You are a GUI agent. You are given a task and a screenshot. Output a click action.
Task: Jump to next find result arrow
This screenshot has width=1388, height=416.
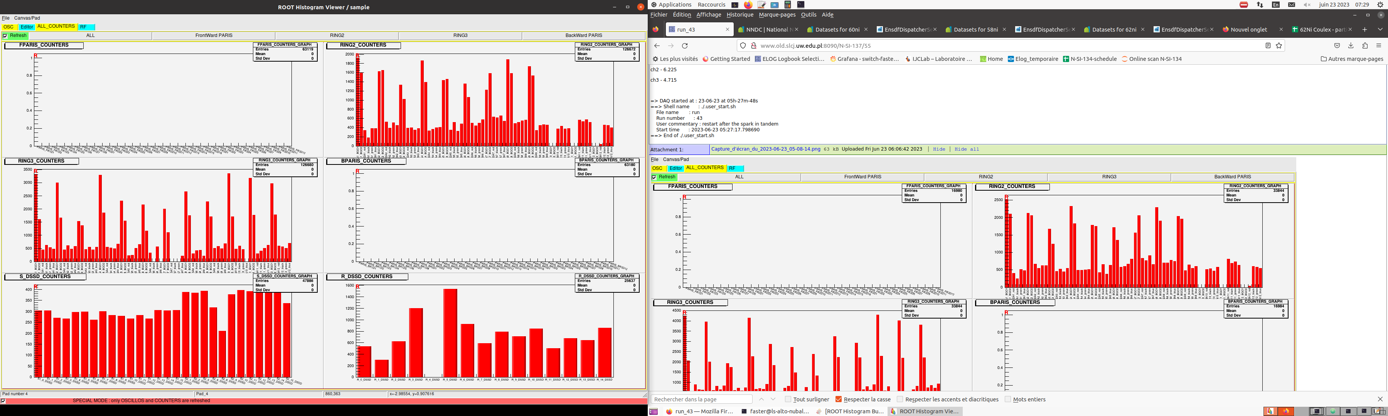[773, 399]
